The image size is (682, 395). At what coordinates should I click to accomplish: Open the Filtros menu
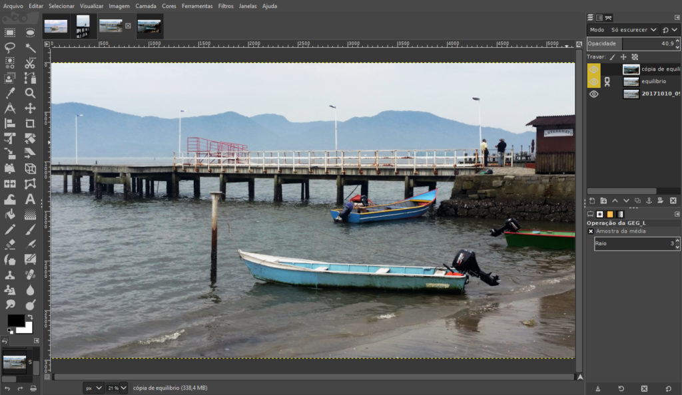click(x=226, y=6)
